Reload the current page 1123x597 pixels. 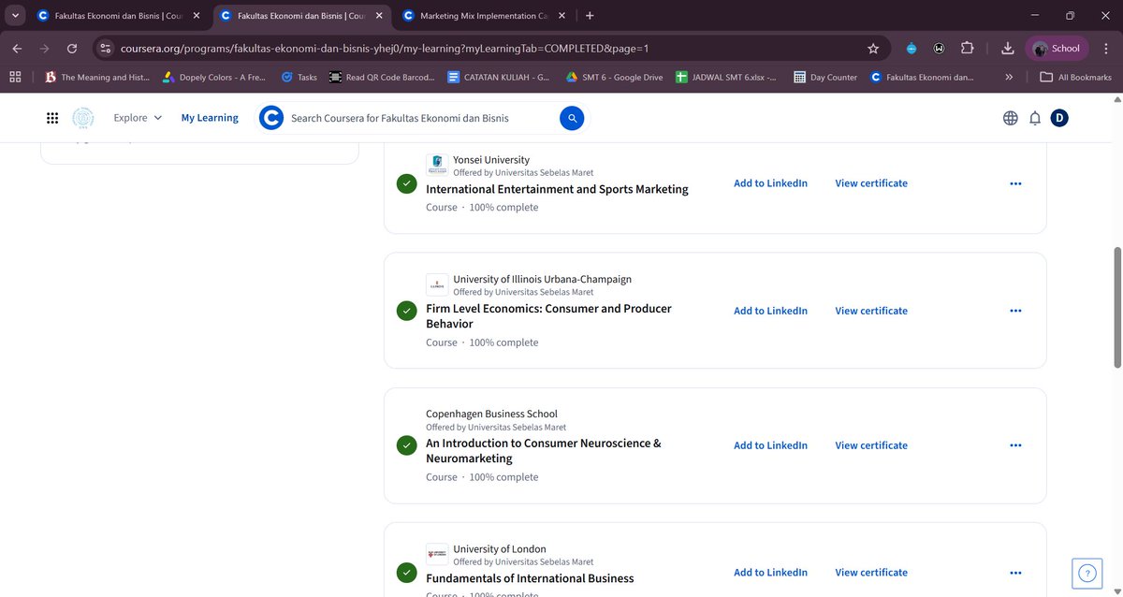click(73, 49)
